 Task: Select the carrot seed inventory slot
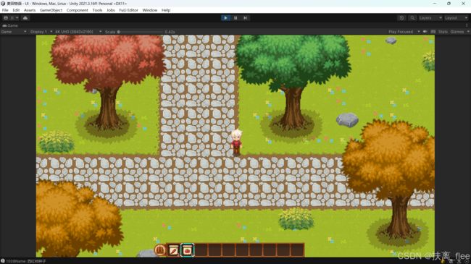coord(174,250)
